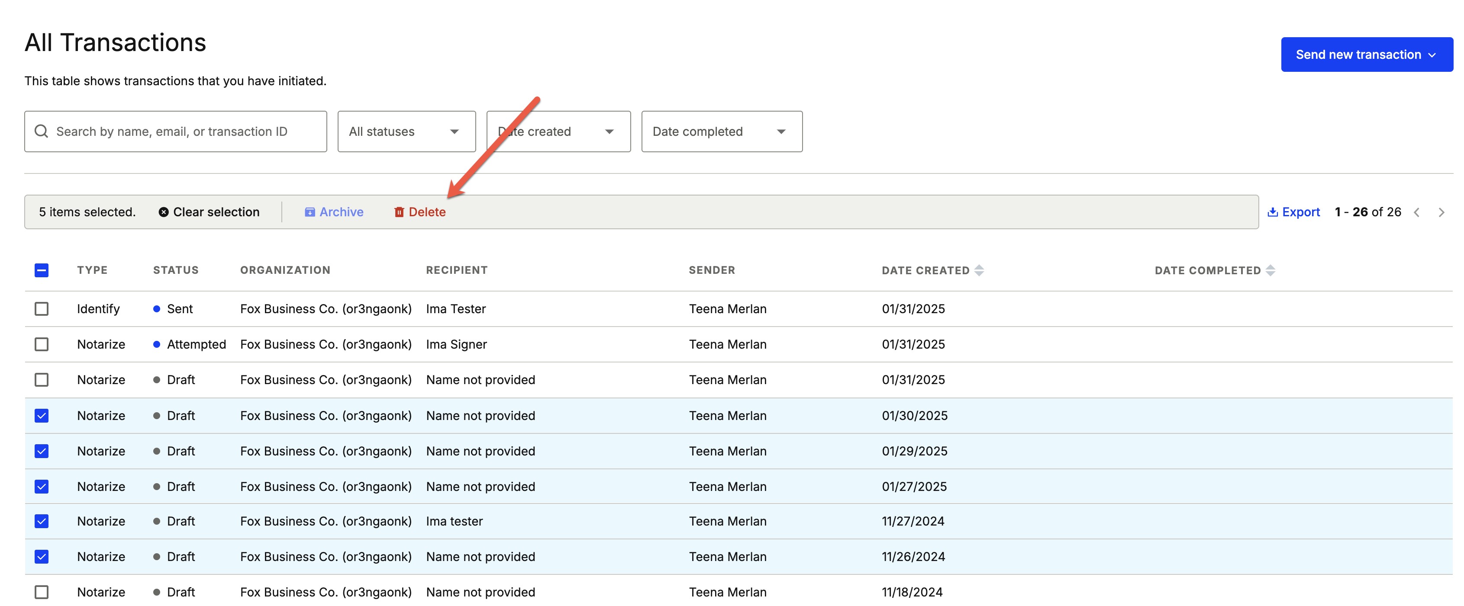The width and height of the screenshot is (1464, 606).
Task: Click the Date Created column header
Action: 926,271
